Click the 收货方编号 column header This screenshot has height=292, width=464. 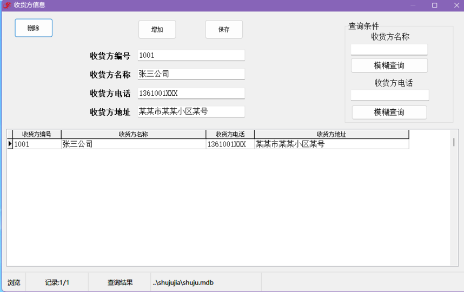(x=37, y=134)
